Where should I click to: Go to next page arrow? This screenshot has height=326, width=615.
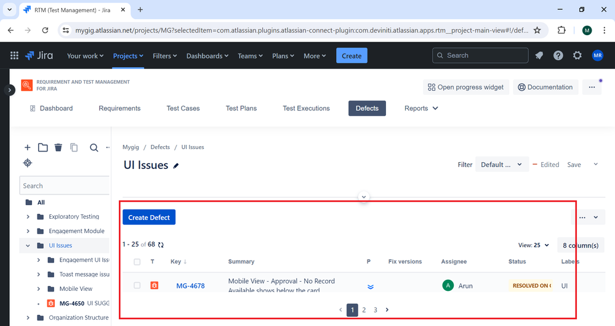[x=387, y=310]
